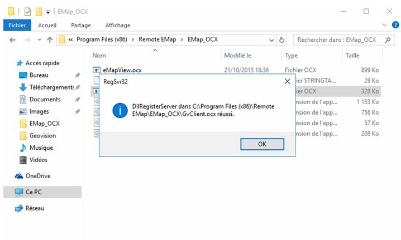Open Customize Quick Access Toolbar dropdown
This screenshot has height=240, width=401.
[48, 12]
